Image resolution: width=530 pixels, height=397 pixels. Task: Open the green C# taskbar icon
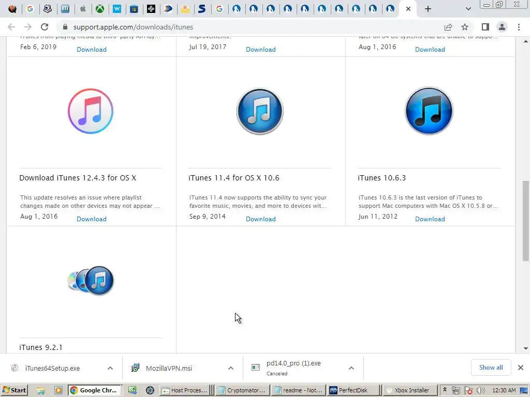tap(132, 391)
